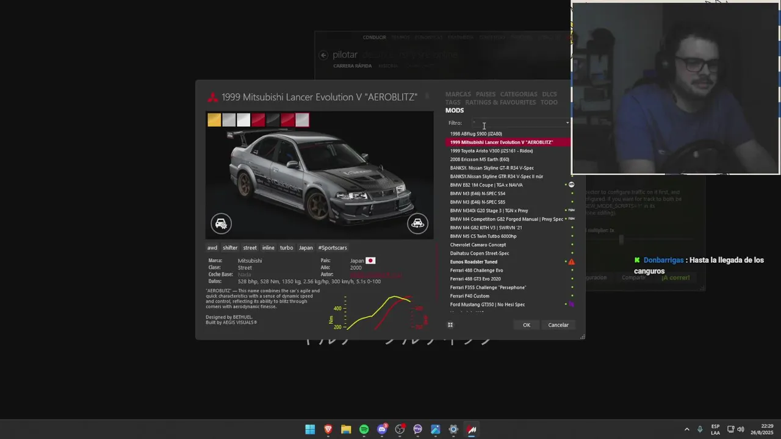Open File Explorer from taskbar
This screenshot has height=439, width=781.
pos(346,429)
